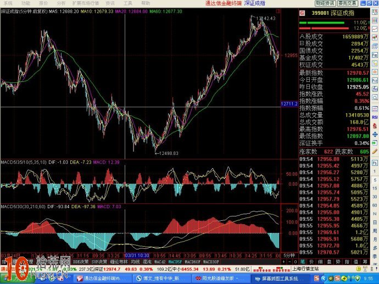This screenshot has width=379, height=284.
Task: Click the Fs time-share icon
Action: [x=375, y=163]
